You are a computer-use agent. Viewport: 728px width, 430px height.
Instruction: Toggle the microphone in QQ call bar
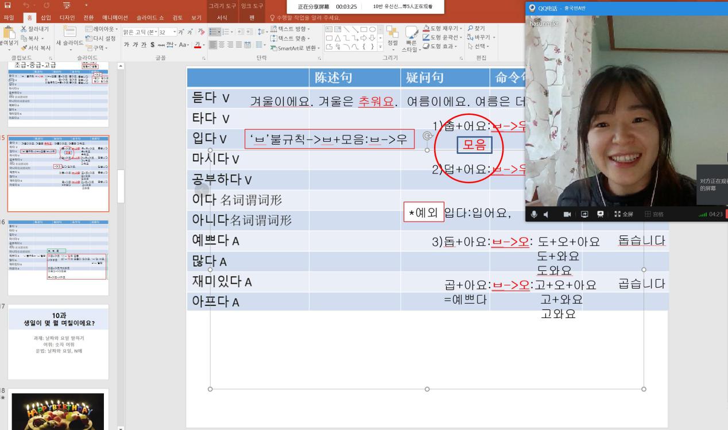click(534, 214)
